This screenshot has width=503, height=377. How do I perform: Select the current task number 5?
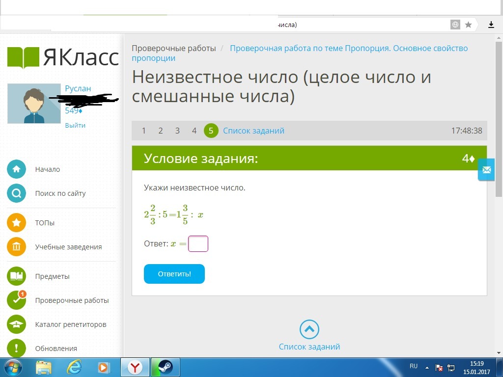pyautogui.click(x=211, y=131)
